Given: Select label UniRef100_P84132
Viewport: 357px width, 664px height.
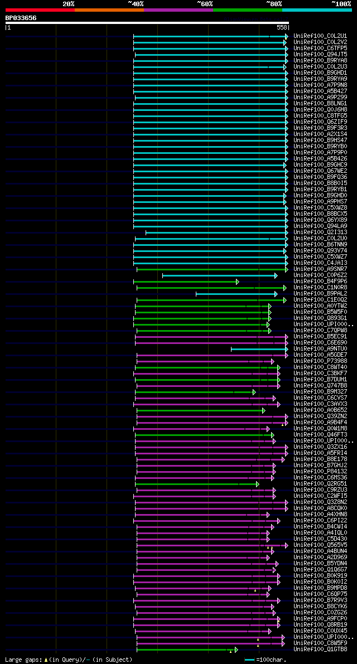Looking at the screenshot, I should click(320, 472).
